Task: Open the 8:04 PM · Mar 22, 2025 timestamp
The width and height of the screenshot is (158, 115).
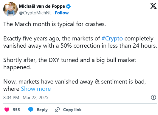Action: point(26,98)
